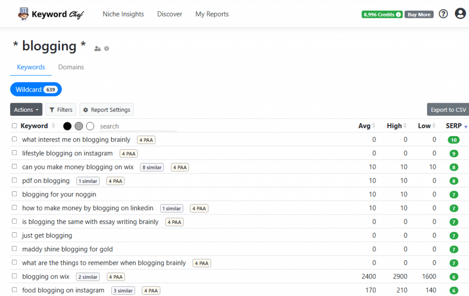The width and height of the screenshot is (469, 296).
Task: Expand 4 PAA for things to remember keyword
Action: pos(202,263)
